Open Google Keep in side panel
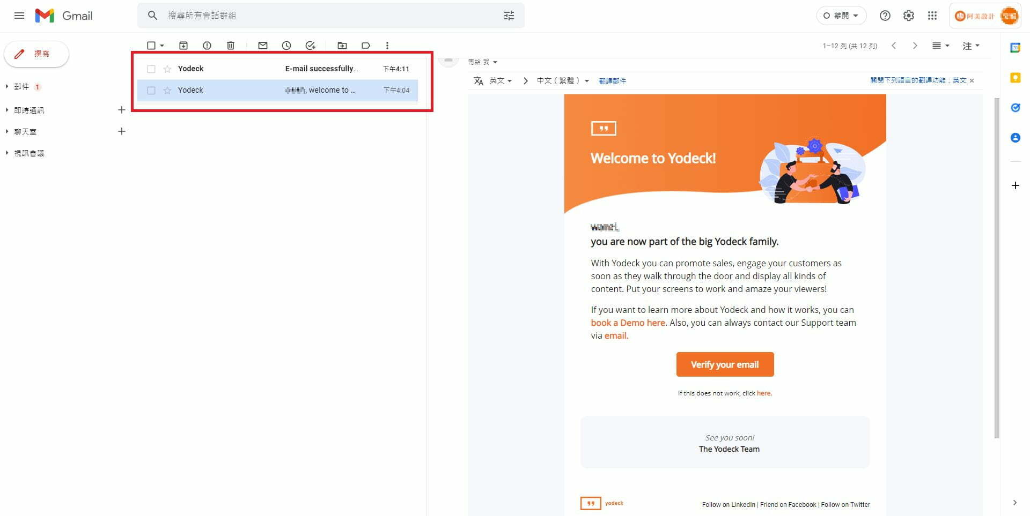Viewport: 1030px width, 516px height. [1016, 78]
